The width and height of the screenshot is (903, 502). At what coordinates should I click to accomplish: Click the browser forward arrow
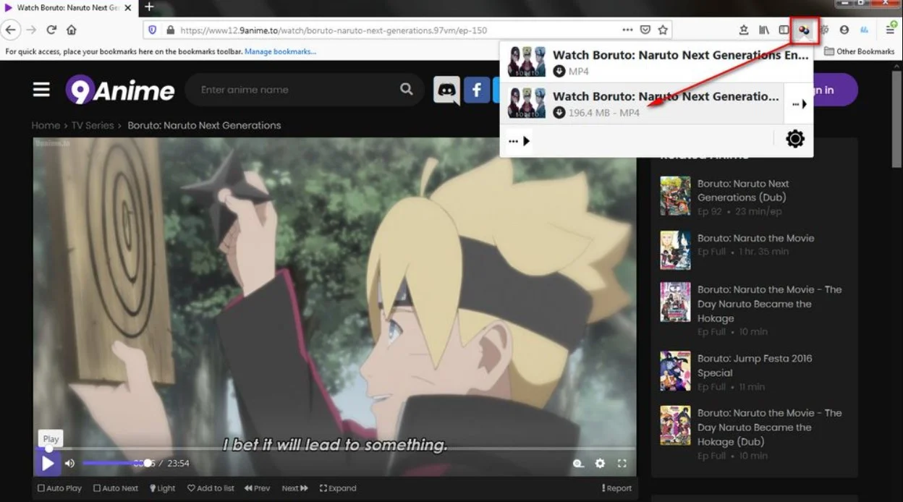pos(30,30)
